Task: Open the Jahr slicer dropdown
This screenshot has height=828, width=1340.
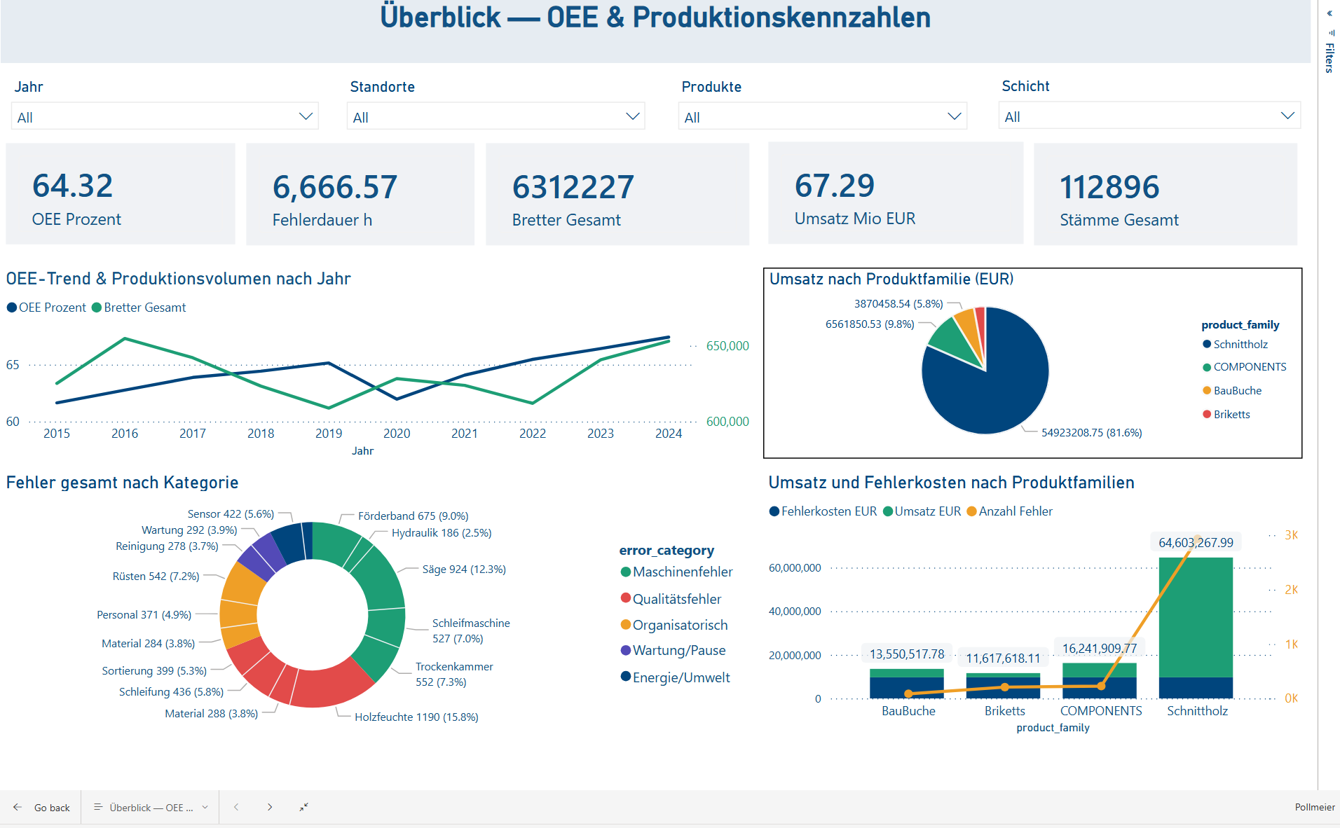Action: pyautogui.click(x=306, y=116)
